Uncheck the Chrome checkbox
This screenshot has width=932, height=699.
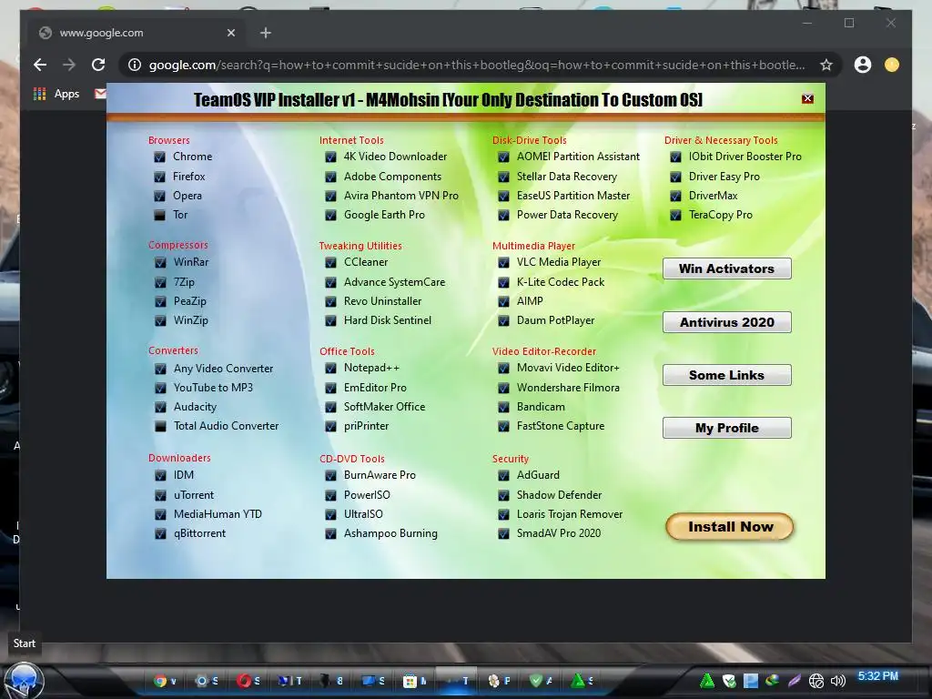tap(159, 157)
